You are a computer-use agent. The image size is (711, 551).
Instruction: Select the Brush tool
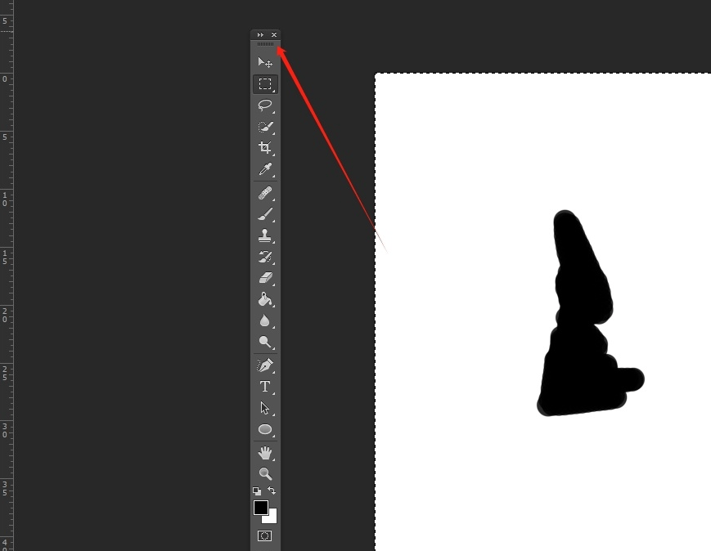265,215
